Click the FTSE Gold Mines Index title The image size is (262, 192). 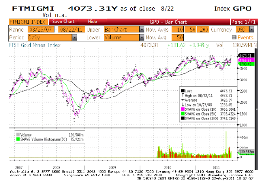(35, 45)
